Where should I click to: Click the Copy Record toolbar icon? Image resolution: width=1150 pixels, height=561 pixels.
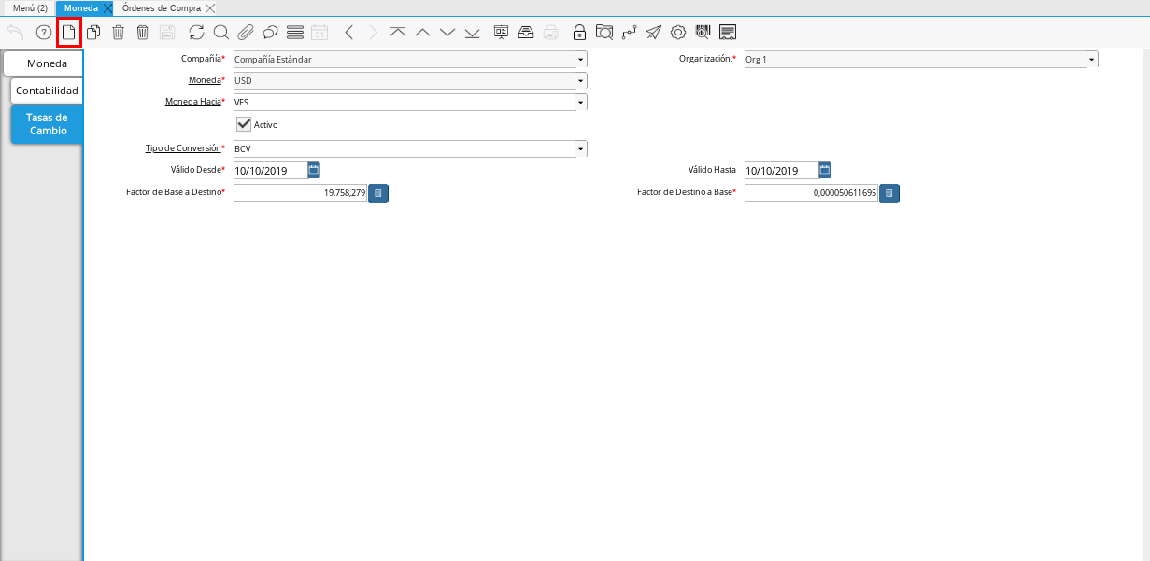point(93,33)
